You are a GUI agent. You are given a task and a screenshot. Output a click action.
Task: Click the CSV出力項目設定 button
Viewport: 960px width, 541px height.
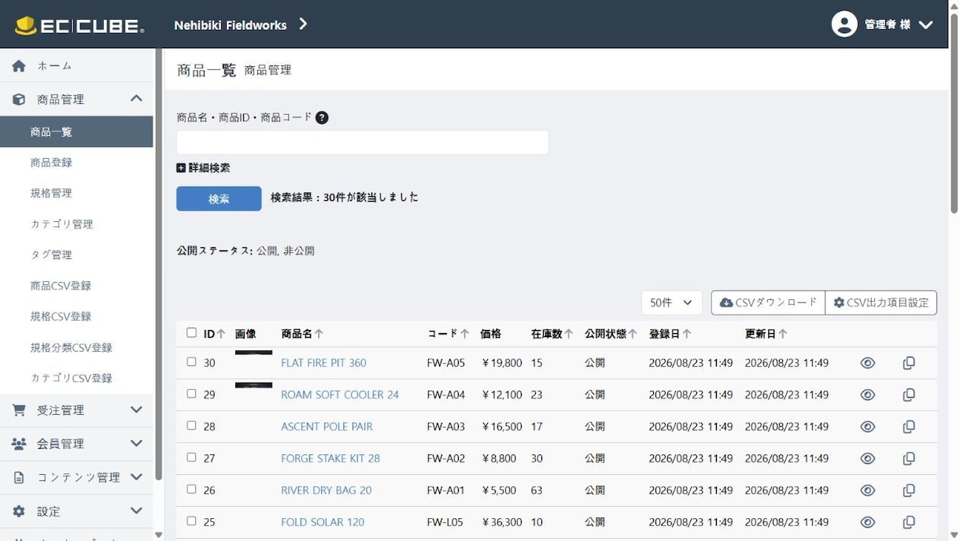(x=881, y=302)
